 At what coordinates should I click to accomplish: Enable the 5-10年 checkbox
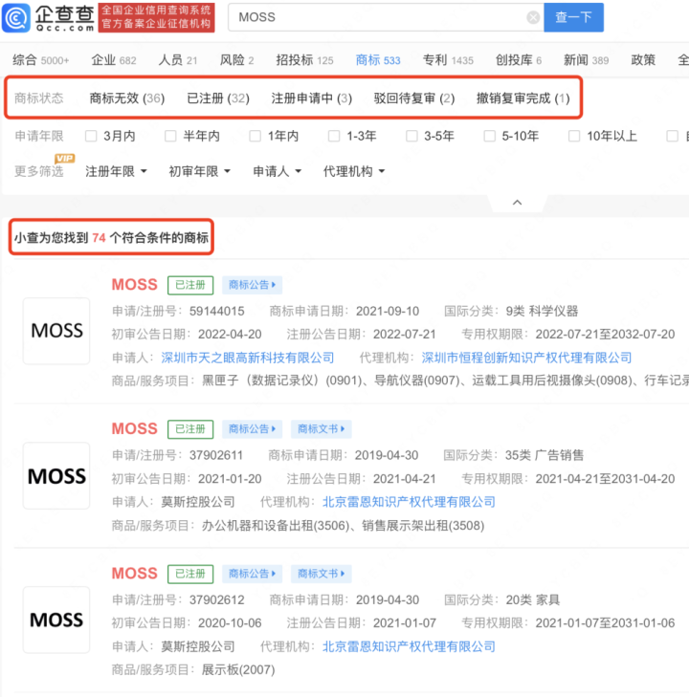489,136
